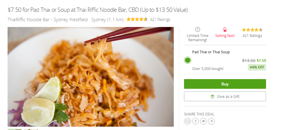Click the gift box icon

pos(212,97)
